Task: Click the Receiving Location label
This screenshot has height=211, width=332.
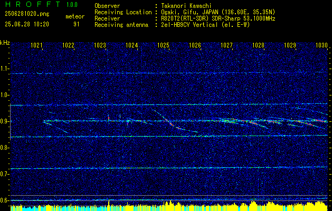Action: [123, 12]
